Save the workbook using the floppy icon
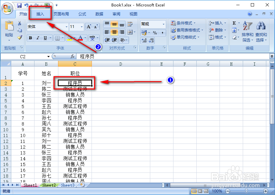This screenshot has width=275, height=195. [x=19, y=5]
